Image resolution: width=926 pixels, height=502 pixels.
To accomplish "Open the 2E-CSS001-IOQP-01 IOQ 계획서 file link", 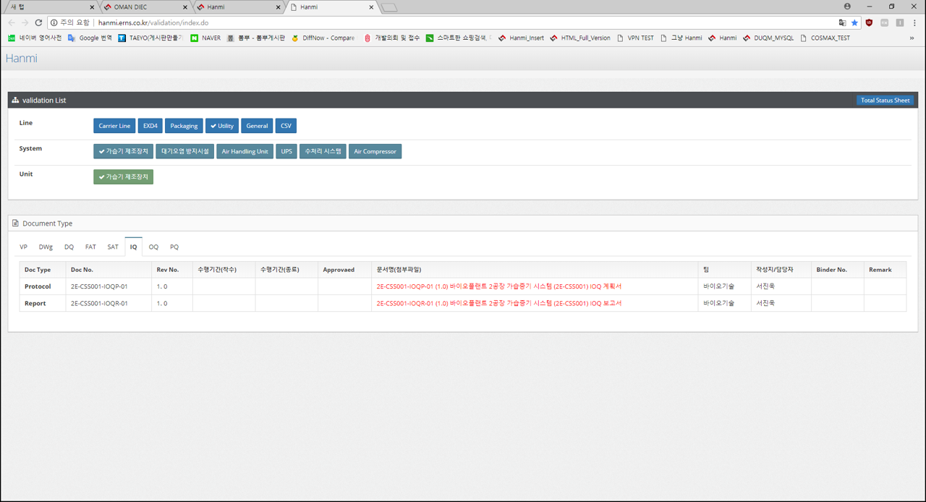I will tap(499, 286).
